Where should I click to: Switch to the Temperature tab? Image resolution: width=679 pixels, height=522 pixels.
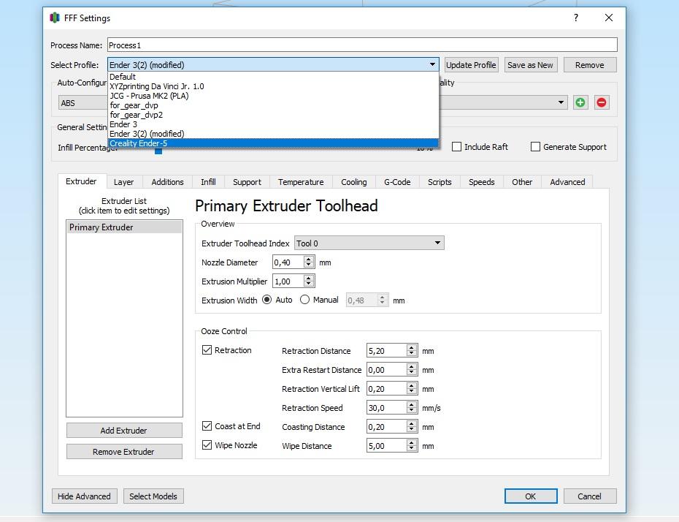point(301,182)
